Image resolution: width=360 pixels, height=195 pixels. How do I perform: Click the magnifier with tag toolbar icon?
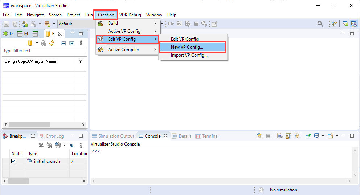point(204,24)
